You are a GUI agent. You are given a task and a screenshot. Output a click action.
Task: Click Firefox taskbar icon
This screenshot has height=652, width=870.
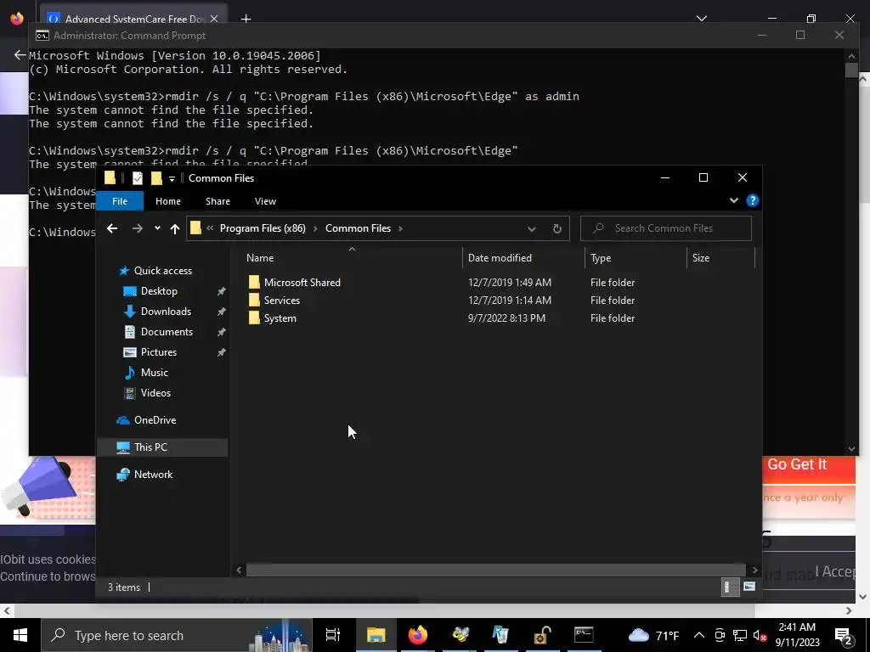418,635
